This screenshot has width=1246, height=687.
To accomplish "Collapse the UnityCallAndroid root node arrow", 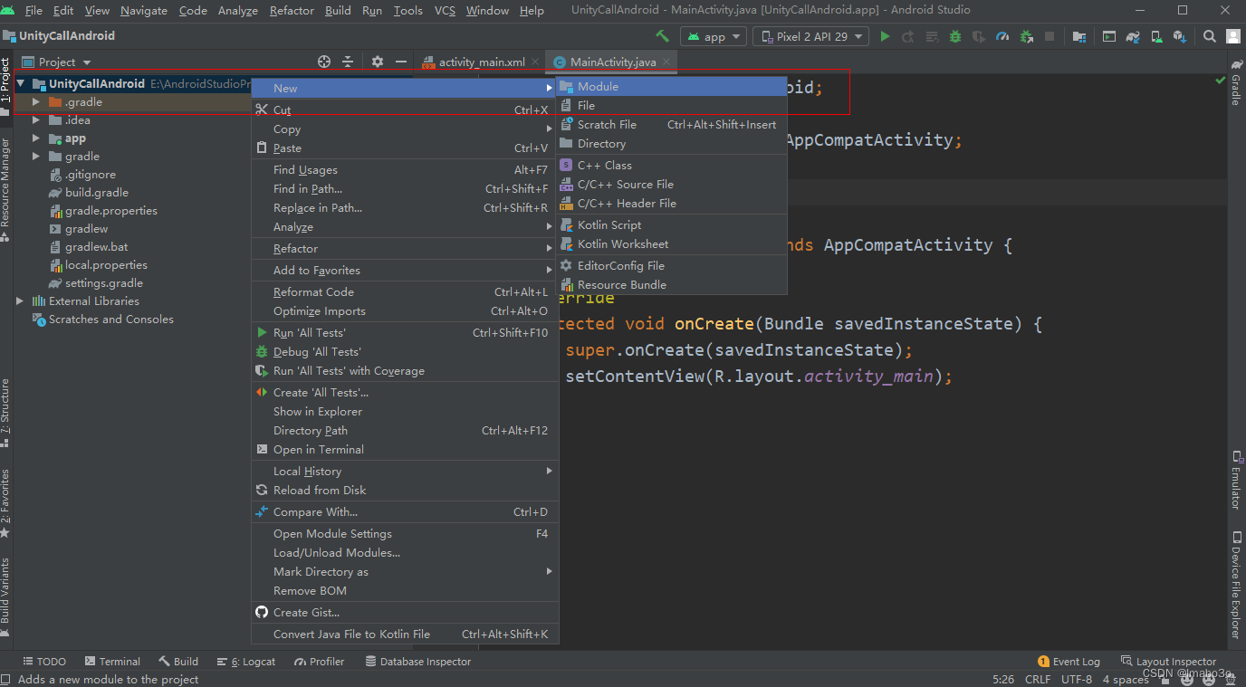I will (x=20, y=83).
